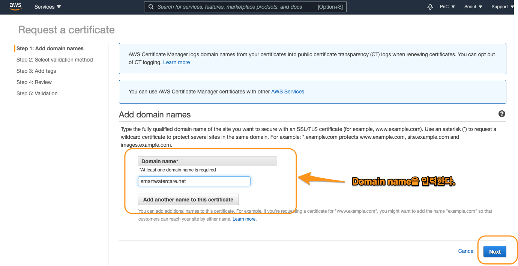Select Step 2: Select validation method
This screenshot has width=518, height=266.
(54, 60)
